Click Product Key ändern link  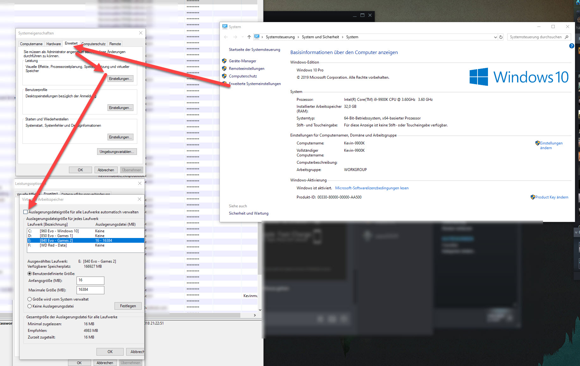point(552,197)
